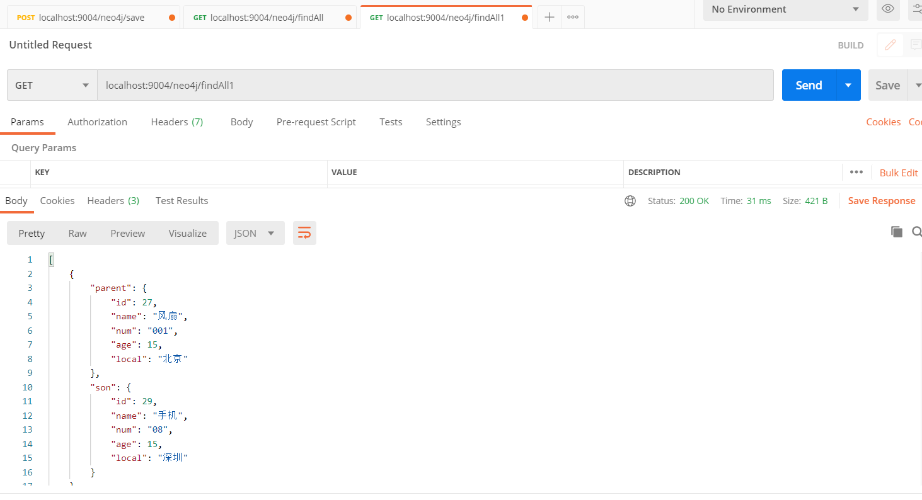Click the "local": "深圳" line

150,458
